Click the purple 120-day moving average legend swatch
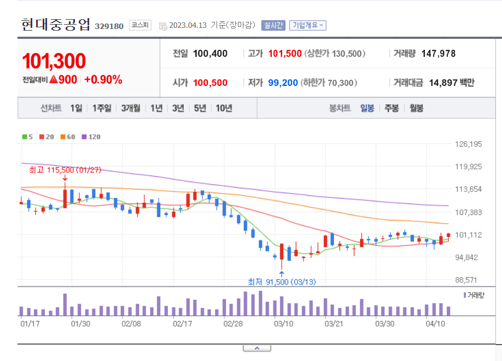 [84, 137]
